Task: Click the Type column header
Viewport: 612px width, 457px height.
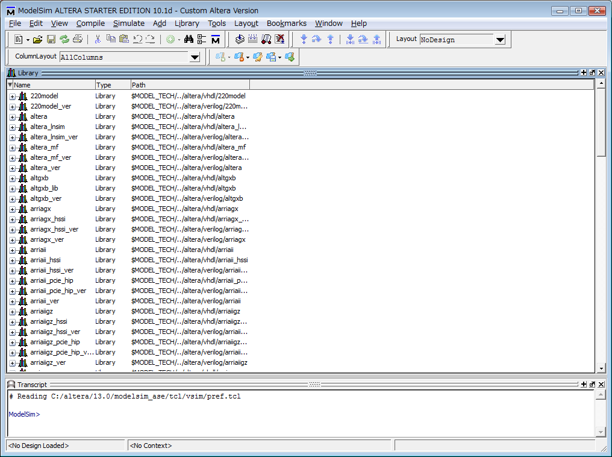Action: (x=113, y=85)
